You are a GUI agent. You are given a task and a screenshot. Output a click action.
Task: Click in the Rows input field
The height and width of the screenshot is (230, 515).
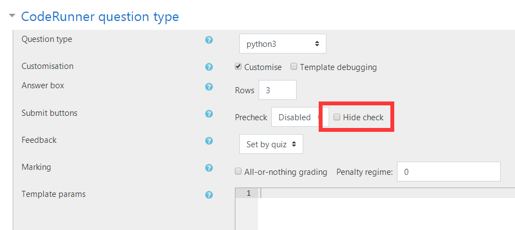(277, 90)
